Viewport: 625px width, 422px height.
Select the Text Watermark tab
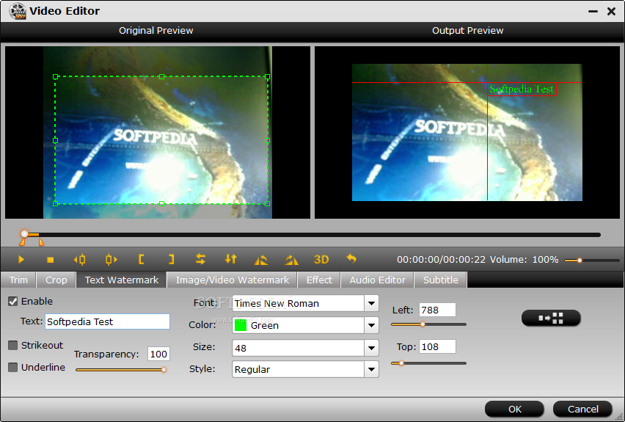122,280
